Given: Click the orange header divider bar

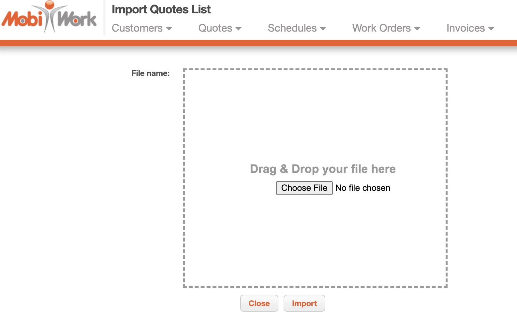Looking at the screenshot, I should tap(258, 43).
